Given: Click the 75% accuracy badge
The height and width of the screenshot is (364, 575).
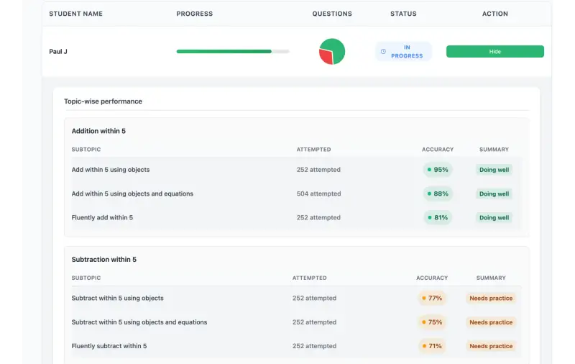Looking at the screenshot, I should 432,322.
